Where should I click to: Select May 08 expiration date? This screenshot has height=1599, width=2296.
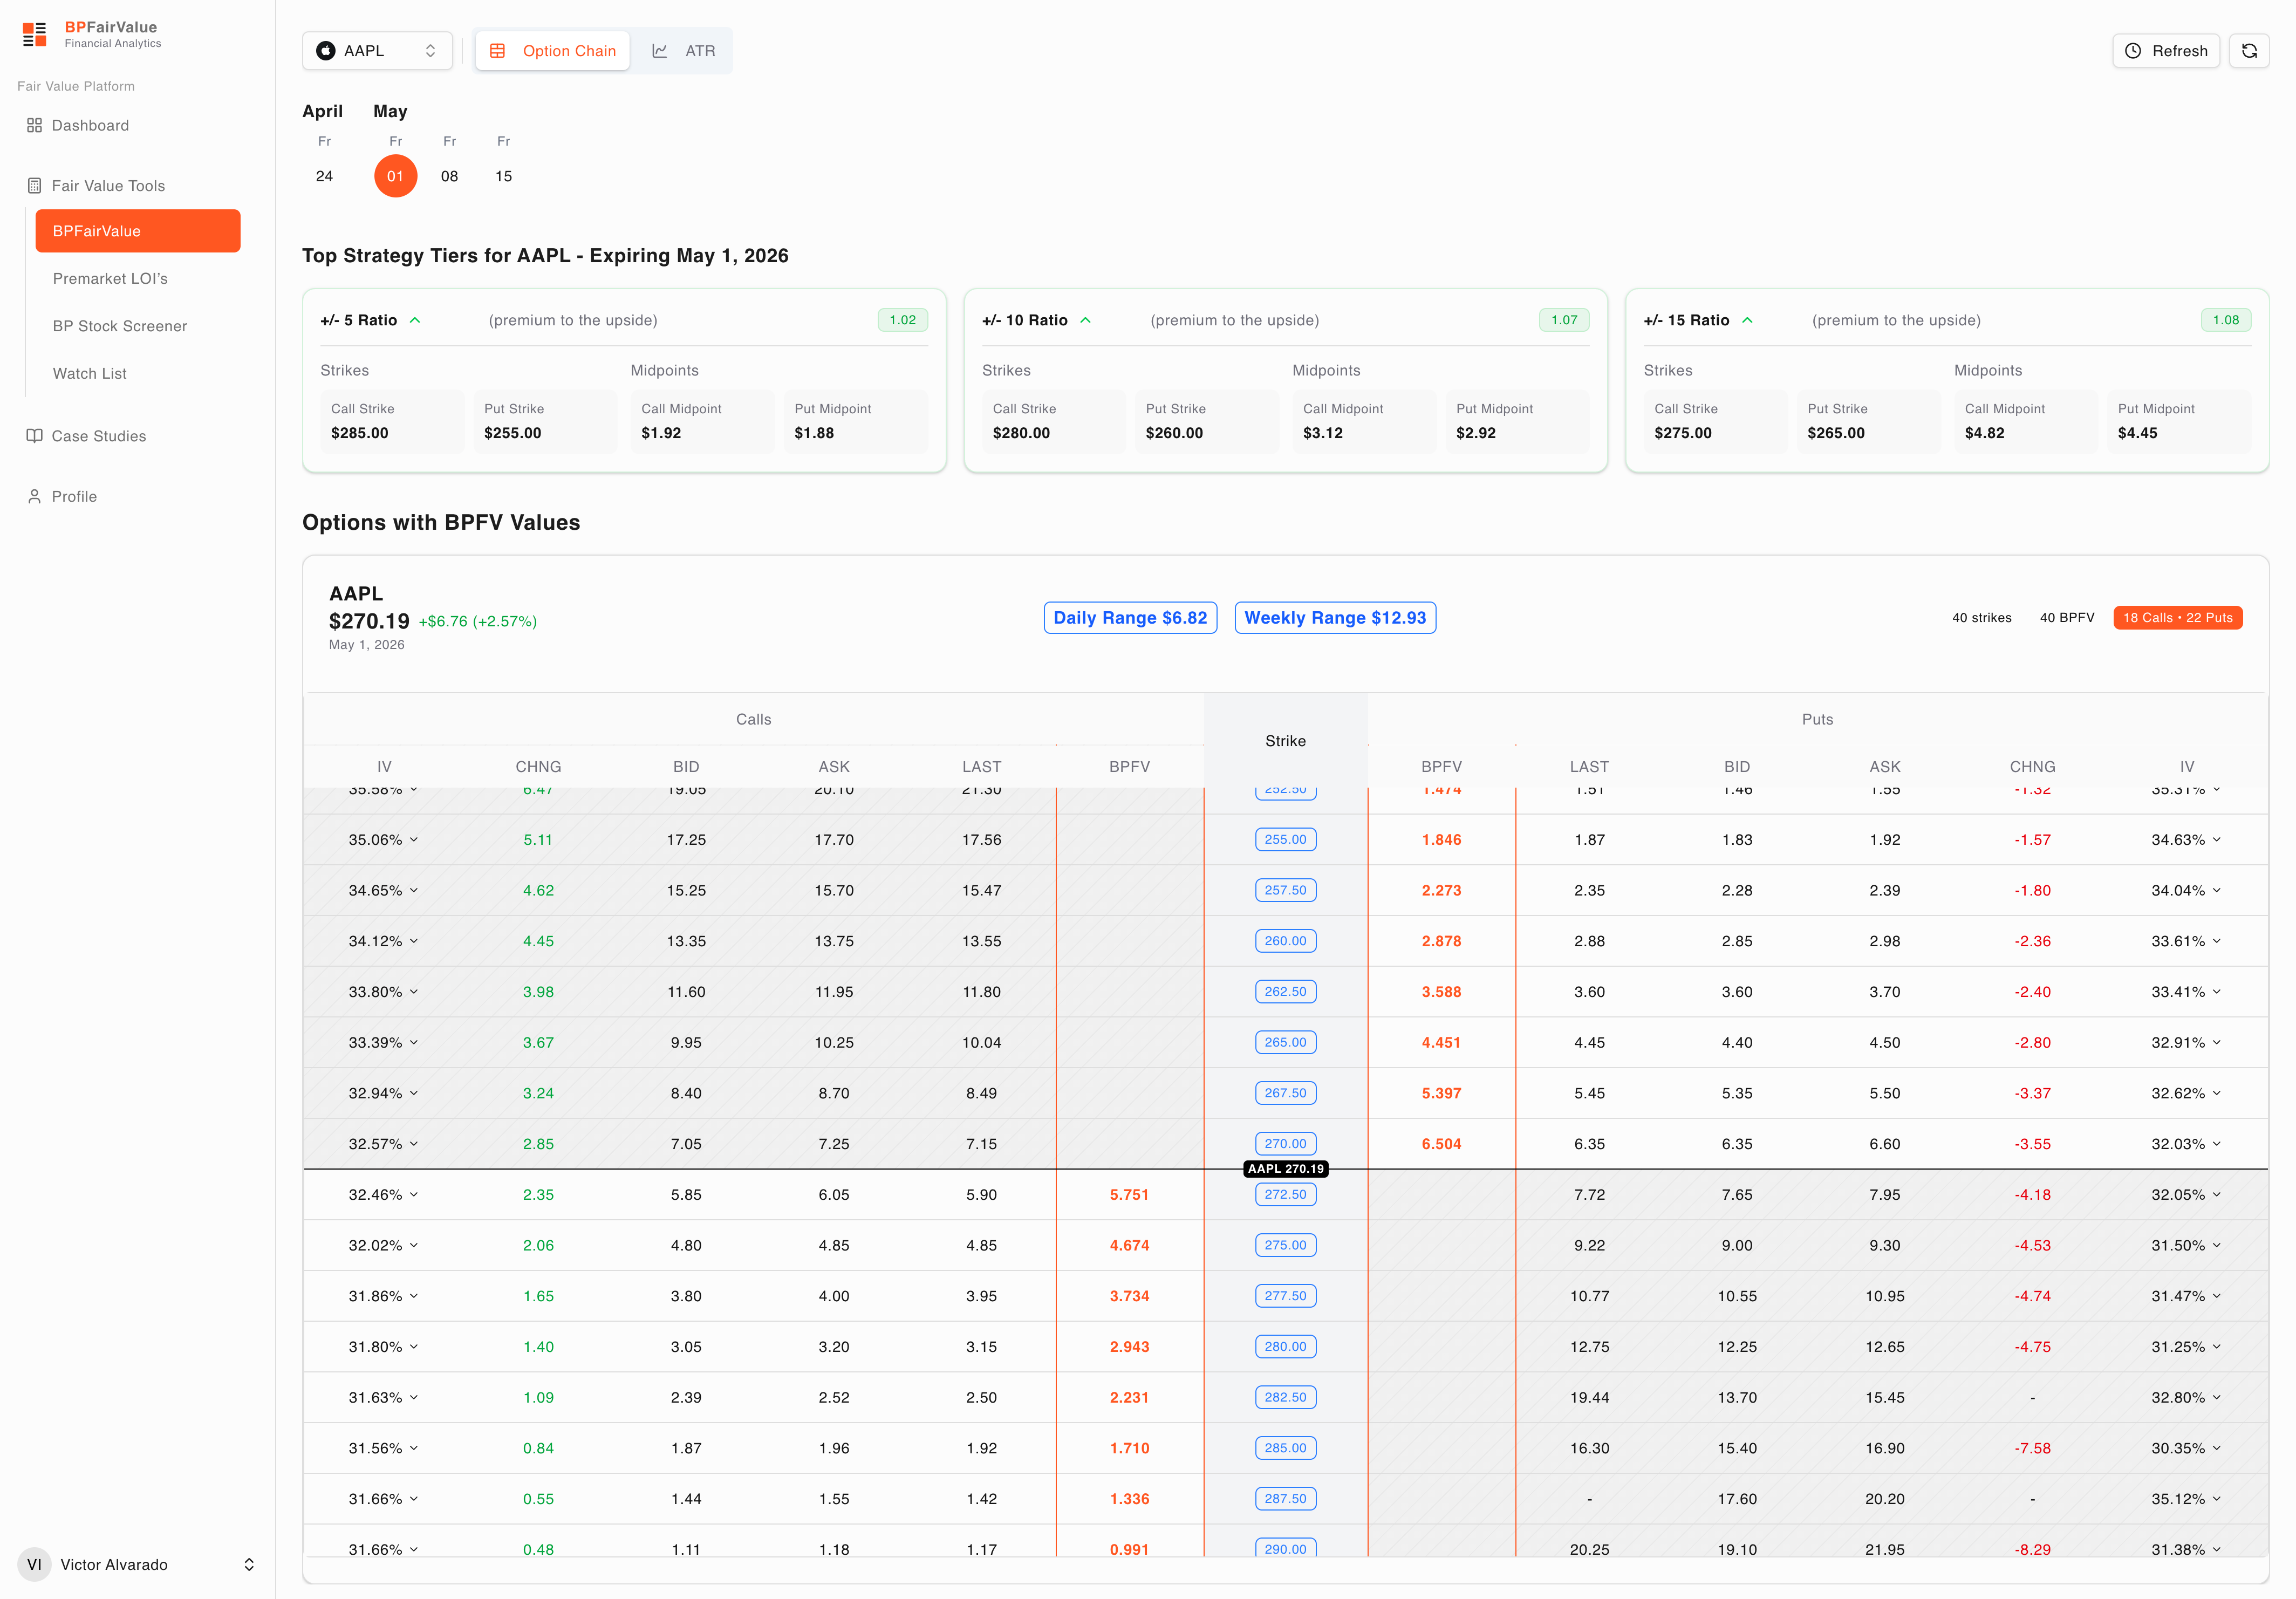coord(450,176)
